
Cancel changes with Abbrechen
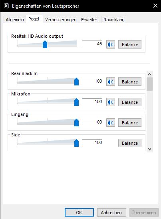coord(111,213)
